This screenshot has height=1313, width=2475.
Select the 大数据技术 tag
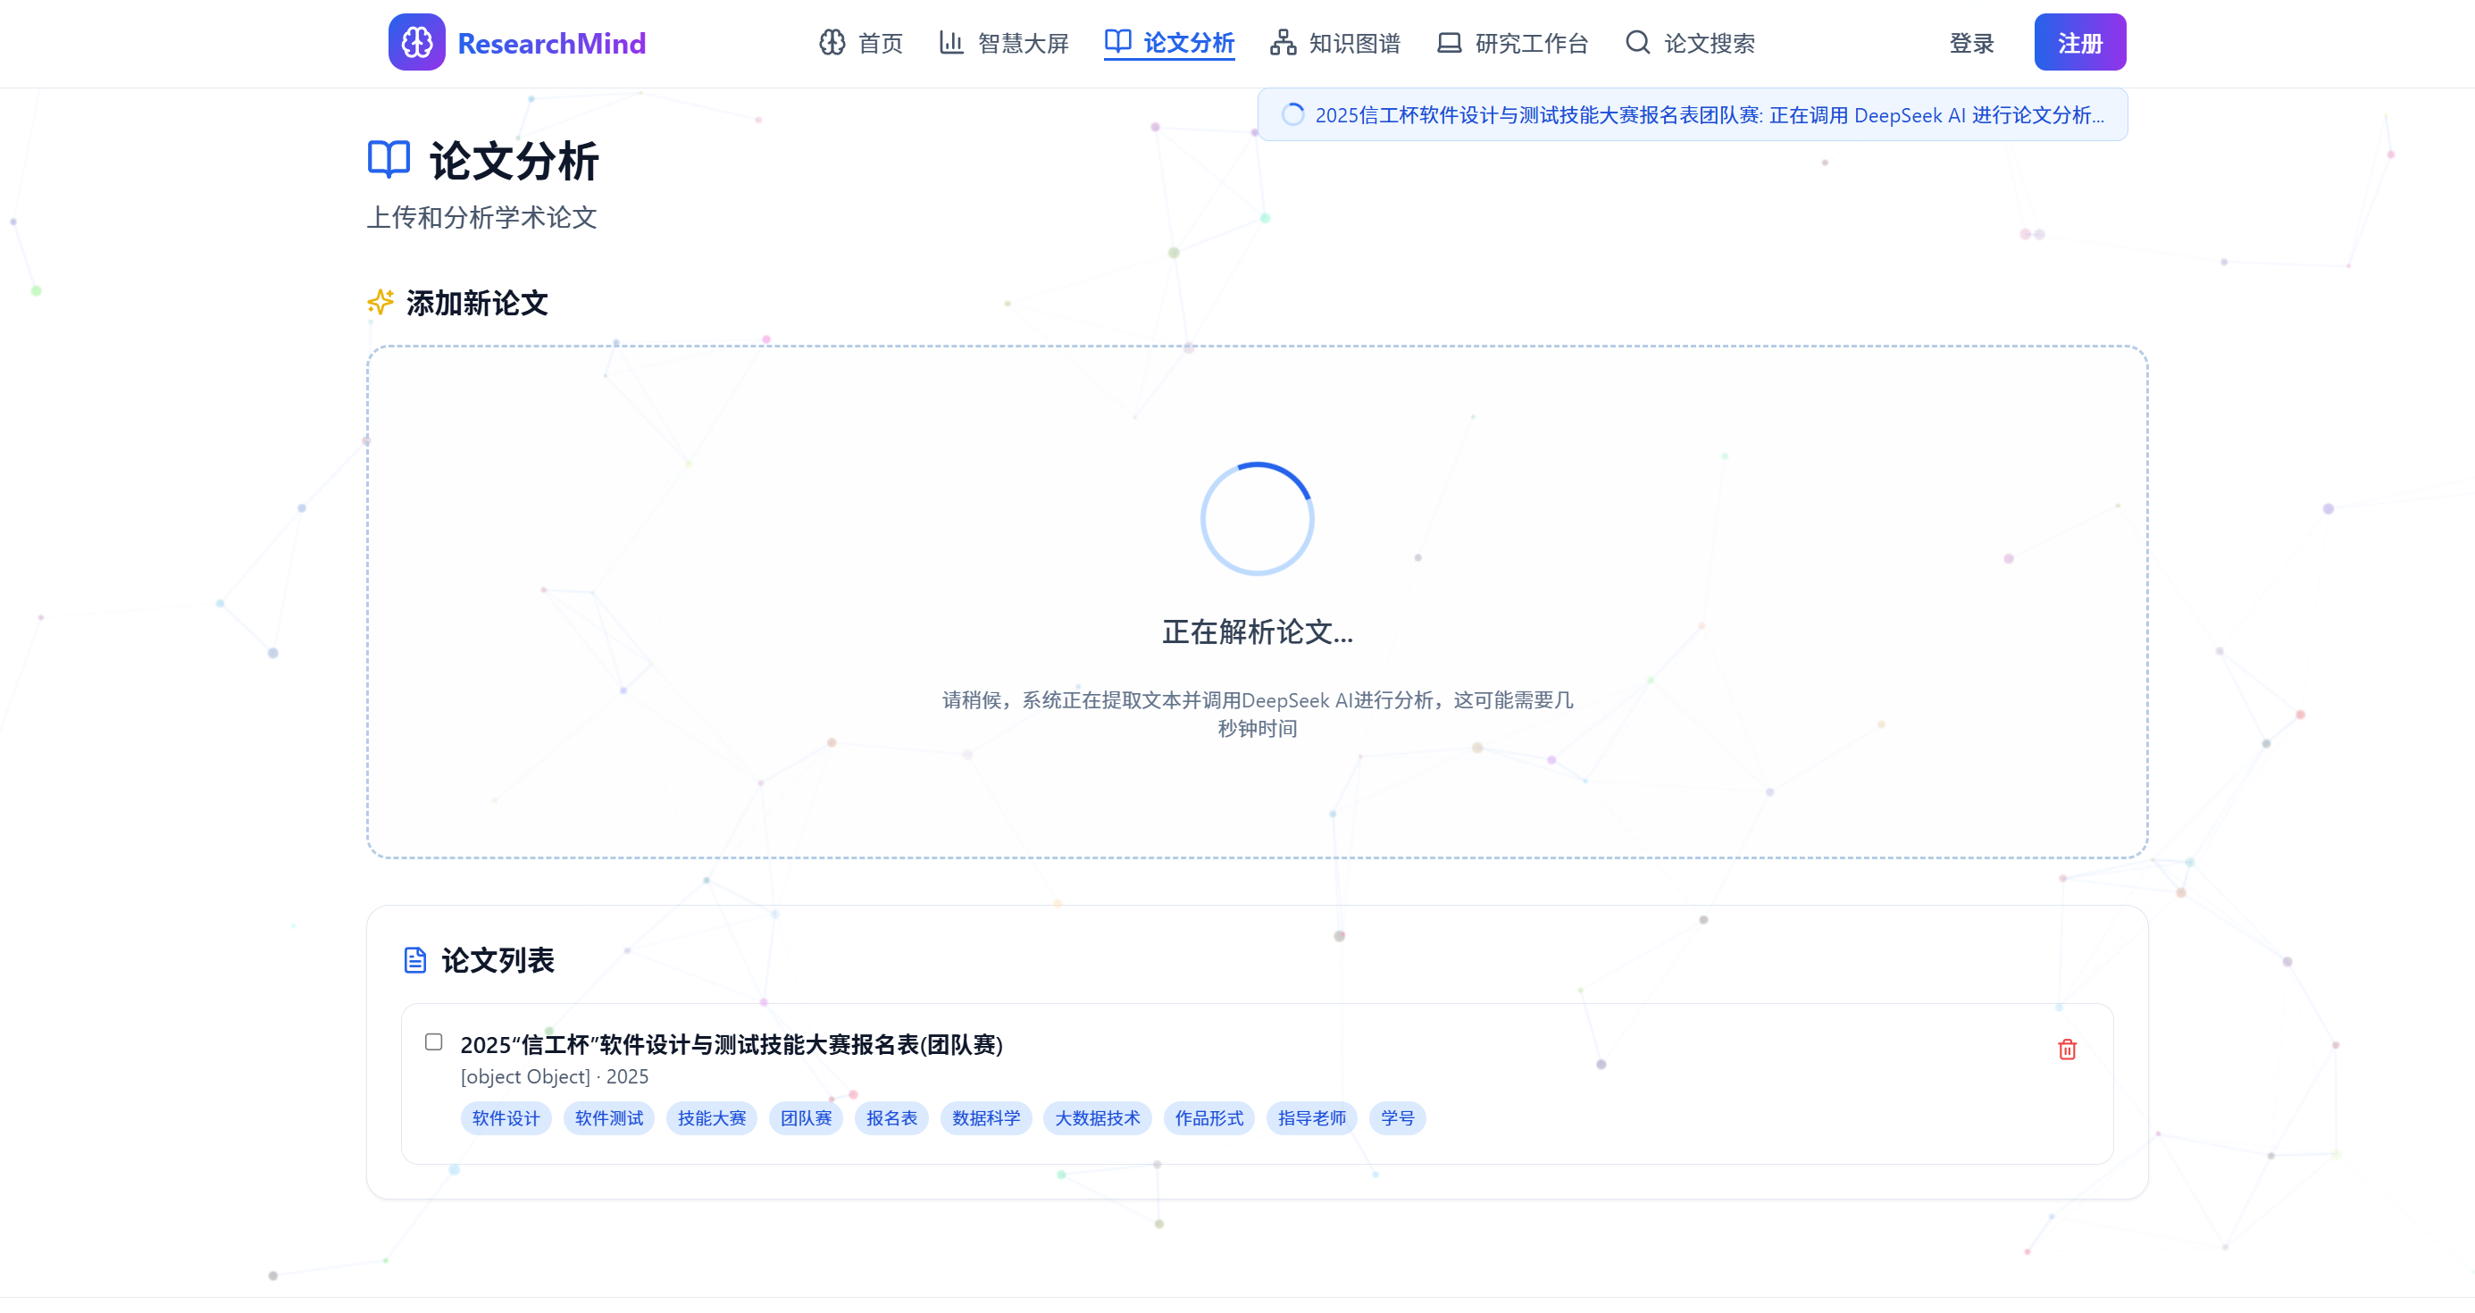[x=1097, y=1118]
